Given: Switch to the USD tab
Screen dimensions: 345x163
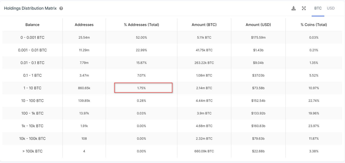Looking at the screenshot, I should [331, 8].
